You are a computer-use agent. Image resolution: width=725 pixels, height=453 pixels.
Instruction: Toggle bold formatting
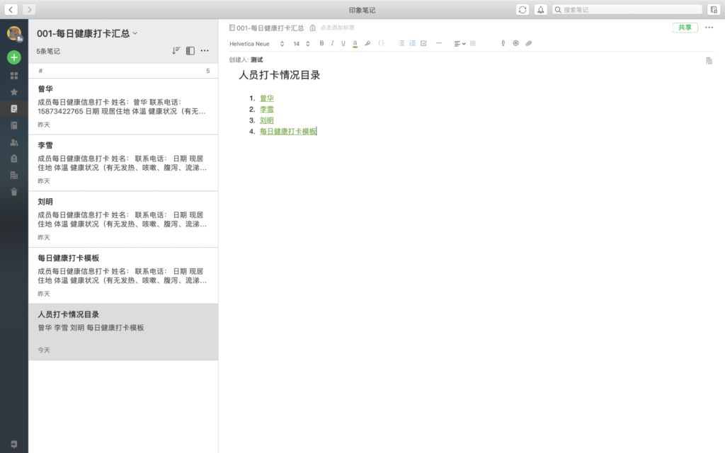pos(321,43)
